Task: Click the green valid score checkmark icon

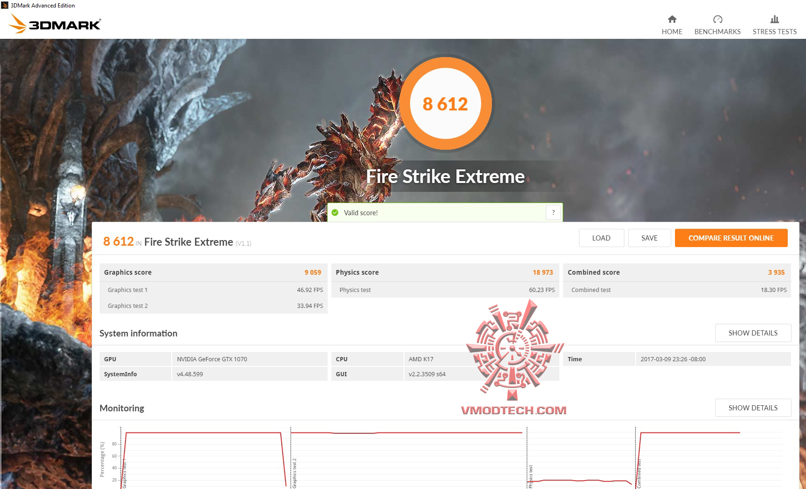Action: point(335,212)
